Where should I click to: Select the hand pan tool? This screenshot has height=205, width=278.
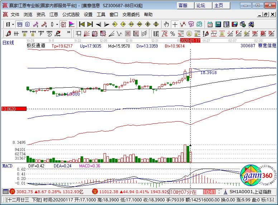[166, 24]
